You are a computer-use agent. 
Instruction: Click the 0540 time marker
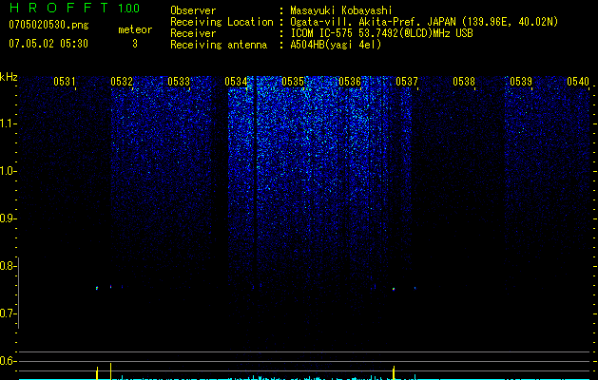tap(578, 82)
